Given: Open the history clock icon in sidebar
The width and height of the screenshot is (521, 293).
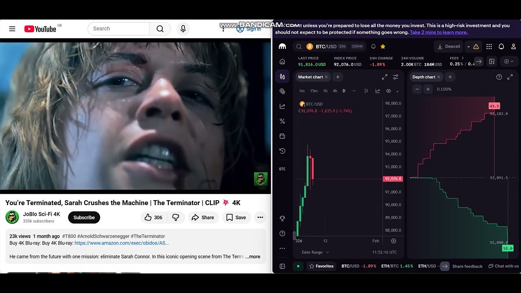Looking at the screenshot, I should coord(282,151).
